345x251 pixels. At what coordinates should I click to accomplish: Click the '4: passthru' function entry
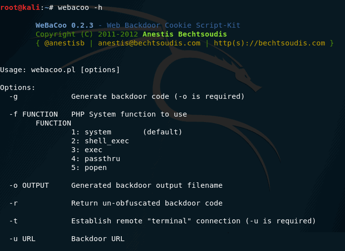96,159
